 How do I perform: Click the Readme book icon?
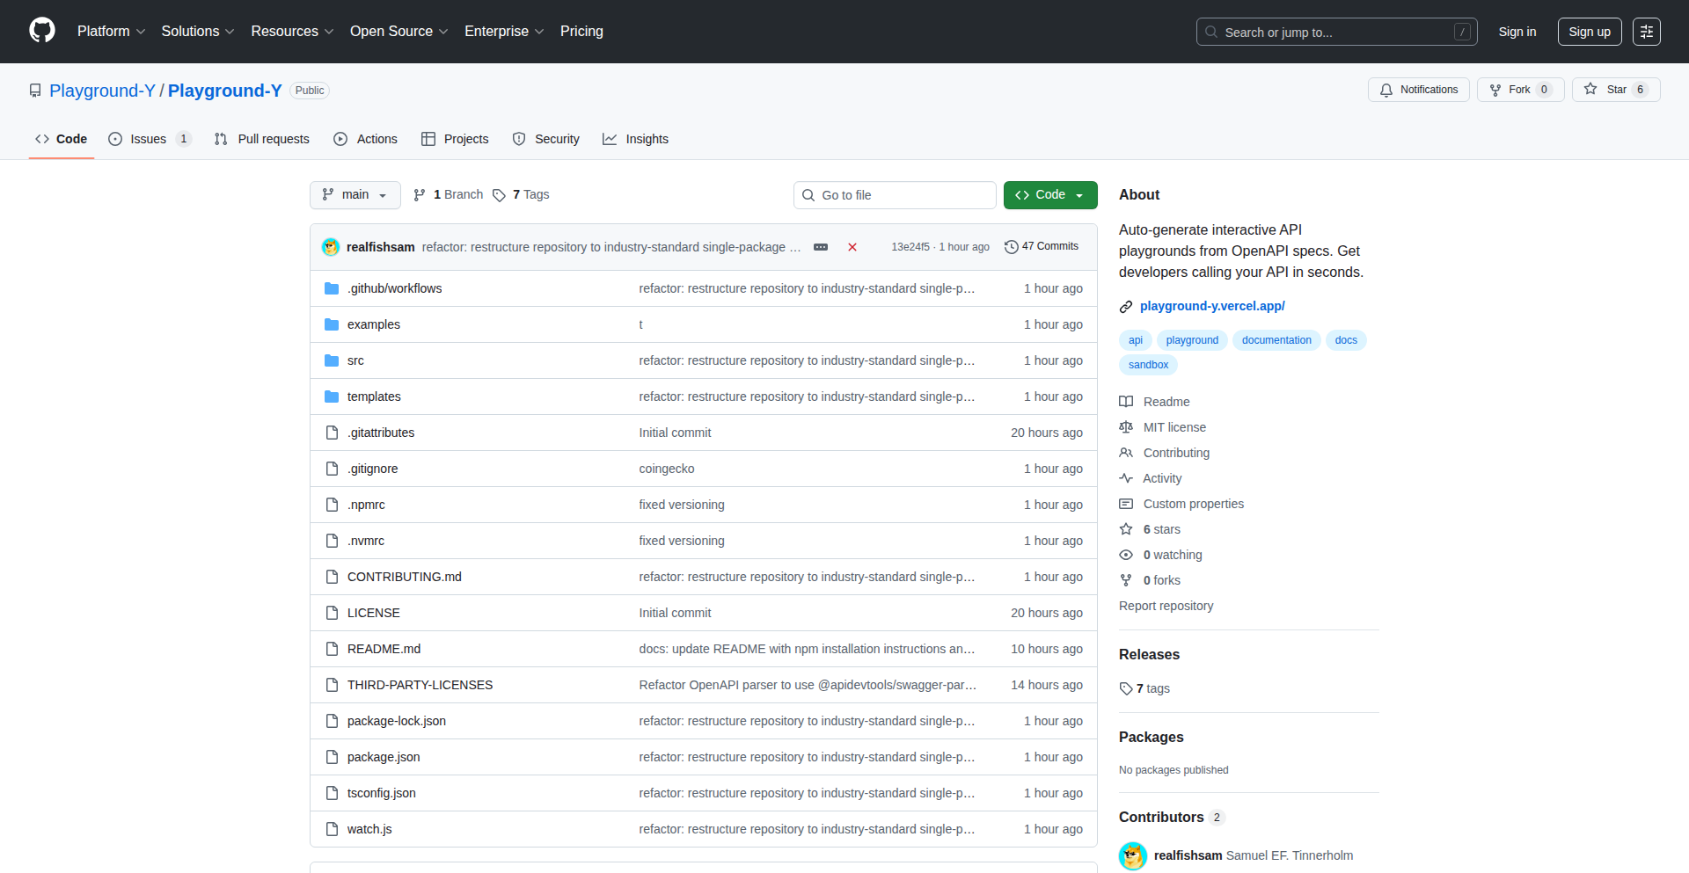pyautogui.click(x=1127, y=401)
